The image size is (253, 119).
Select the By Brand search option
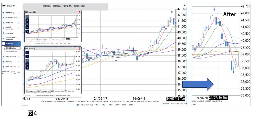10,51
